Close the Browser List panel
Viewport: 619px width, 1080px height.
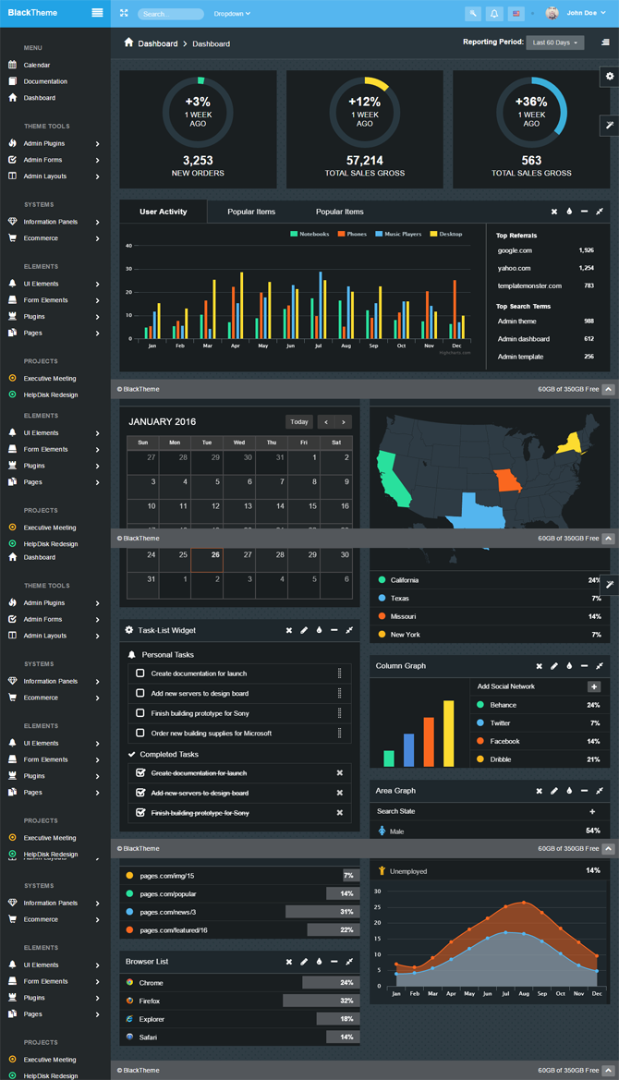click(289, 962)
